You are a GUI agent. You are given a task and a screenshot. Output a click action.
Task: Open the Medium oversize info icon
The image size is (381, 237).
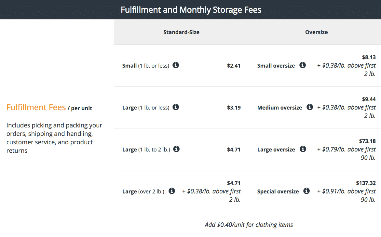tap(310, 107)
